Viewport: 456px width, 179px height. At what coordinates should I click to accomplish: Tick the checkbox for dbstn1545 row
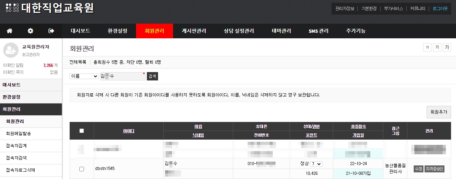(82, 169)
